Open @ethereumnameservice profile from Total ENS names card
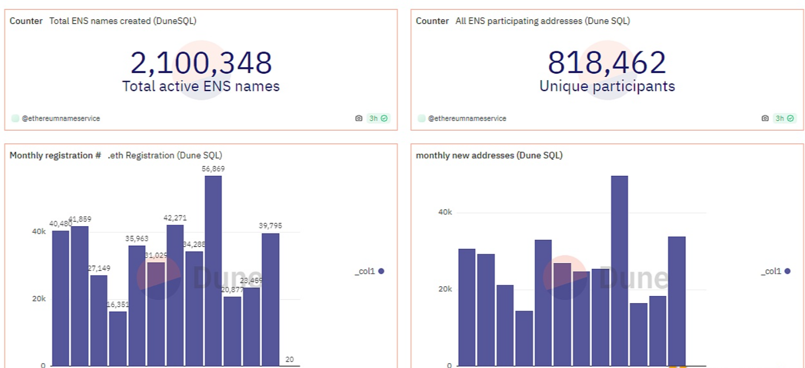Image resolution: width=805 pixels, height=368 pixels. point(61,118)
